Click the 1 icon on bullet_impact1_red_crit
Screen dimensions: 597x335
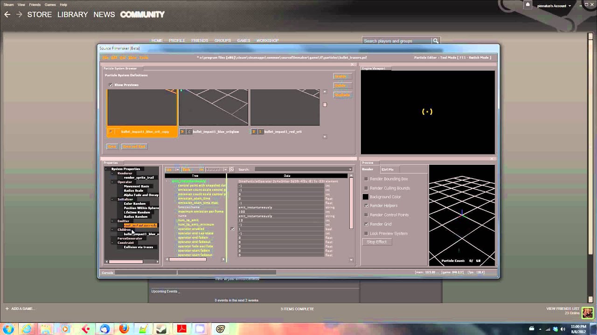coord(260,132)
